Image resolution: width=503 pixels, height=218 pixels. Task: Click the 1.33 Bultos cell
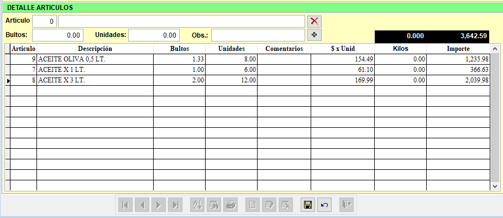179,59
